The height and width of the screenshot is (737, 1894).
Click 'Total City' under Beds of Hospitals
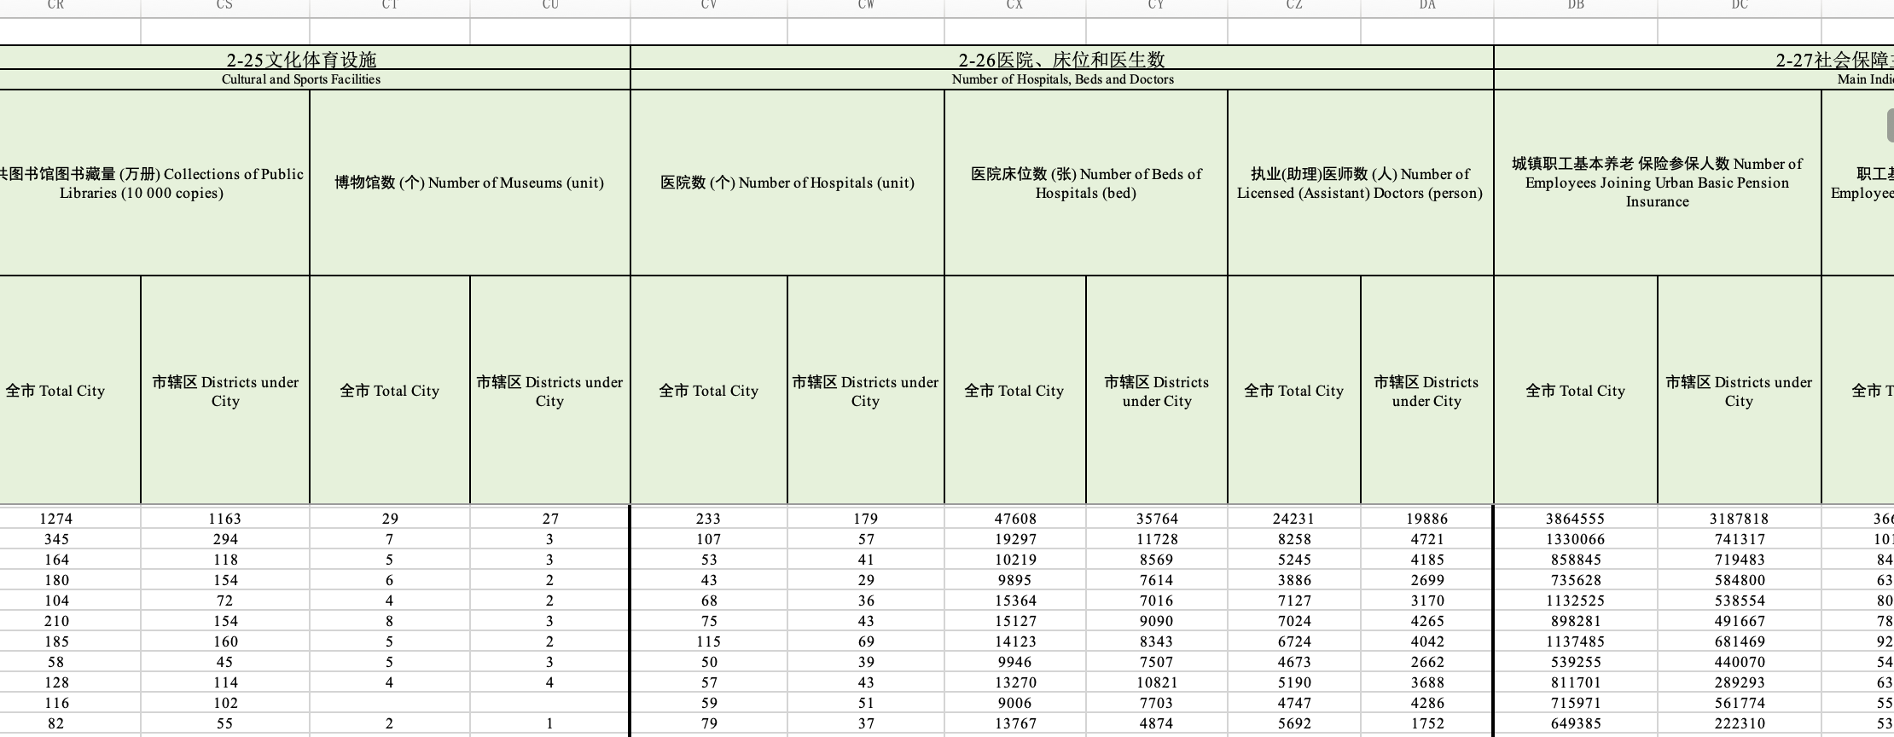coord(1015,391)
